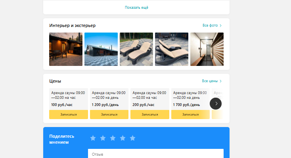Screen dimensions: 291x158
Task: Open the blue-sky building exterior photo
Action: (101, 49)
